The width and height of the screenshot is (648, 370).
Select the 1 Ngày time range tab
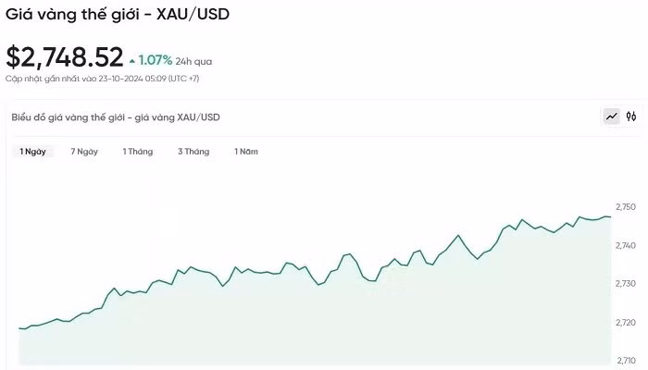tap(32, 151)
